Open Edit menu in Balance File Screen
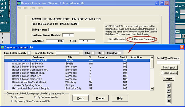 [x=26, y=8]
